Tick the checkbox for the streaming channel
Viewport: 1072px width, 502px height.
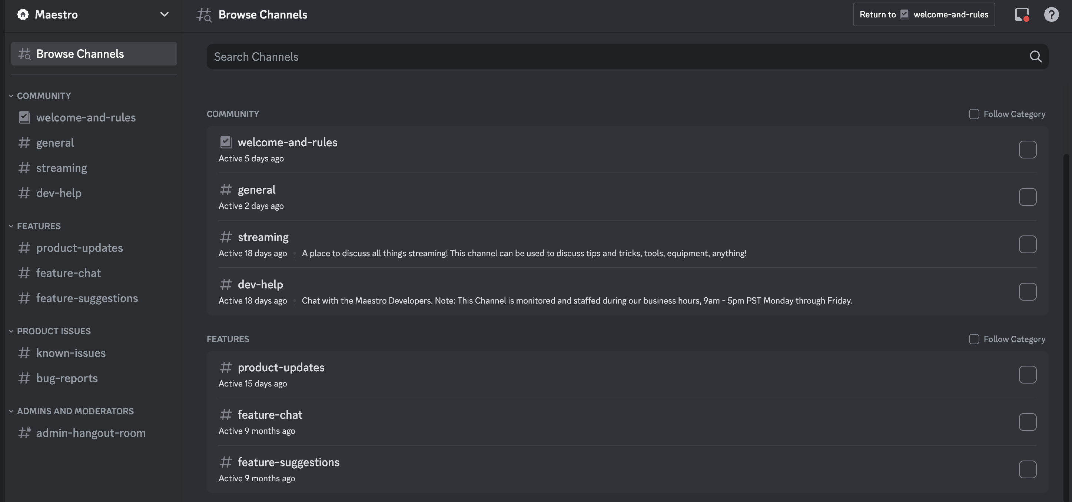coord(1028,244)
